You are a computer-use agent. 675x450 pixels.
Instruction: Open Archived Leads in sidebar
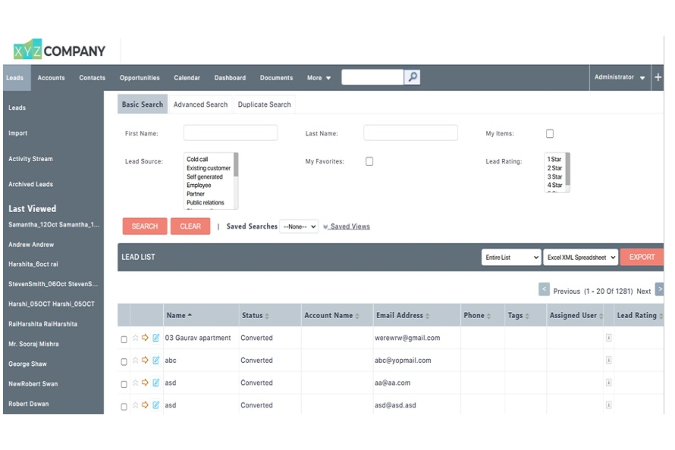pos(31,184)
